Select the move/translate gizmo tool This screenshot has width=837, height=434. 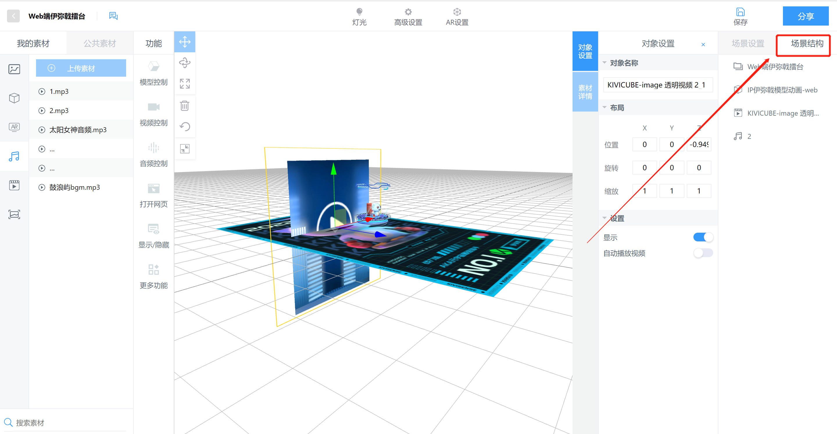185,42
